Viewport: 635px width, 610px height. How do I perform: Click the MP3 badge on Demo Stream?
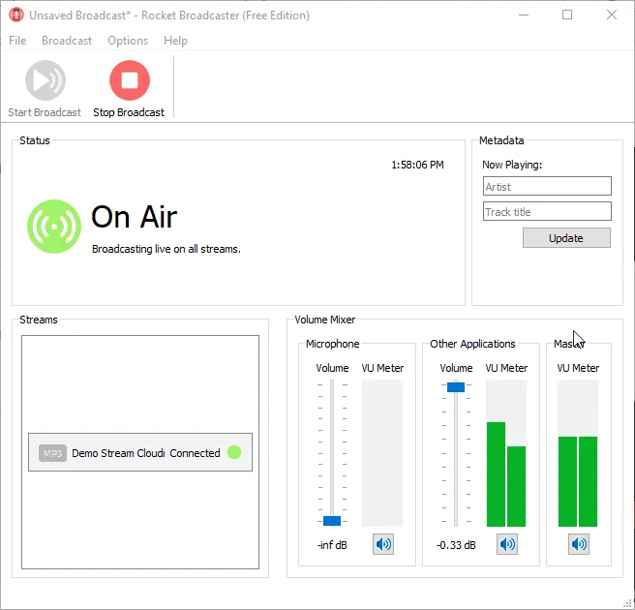52,453
